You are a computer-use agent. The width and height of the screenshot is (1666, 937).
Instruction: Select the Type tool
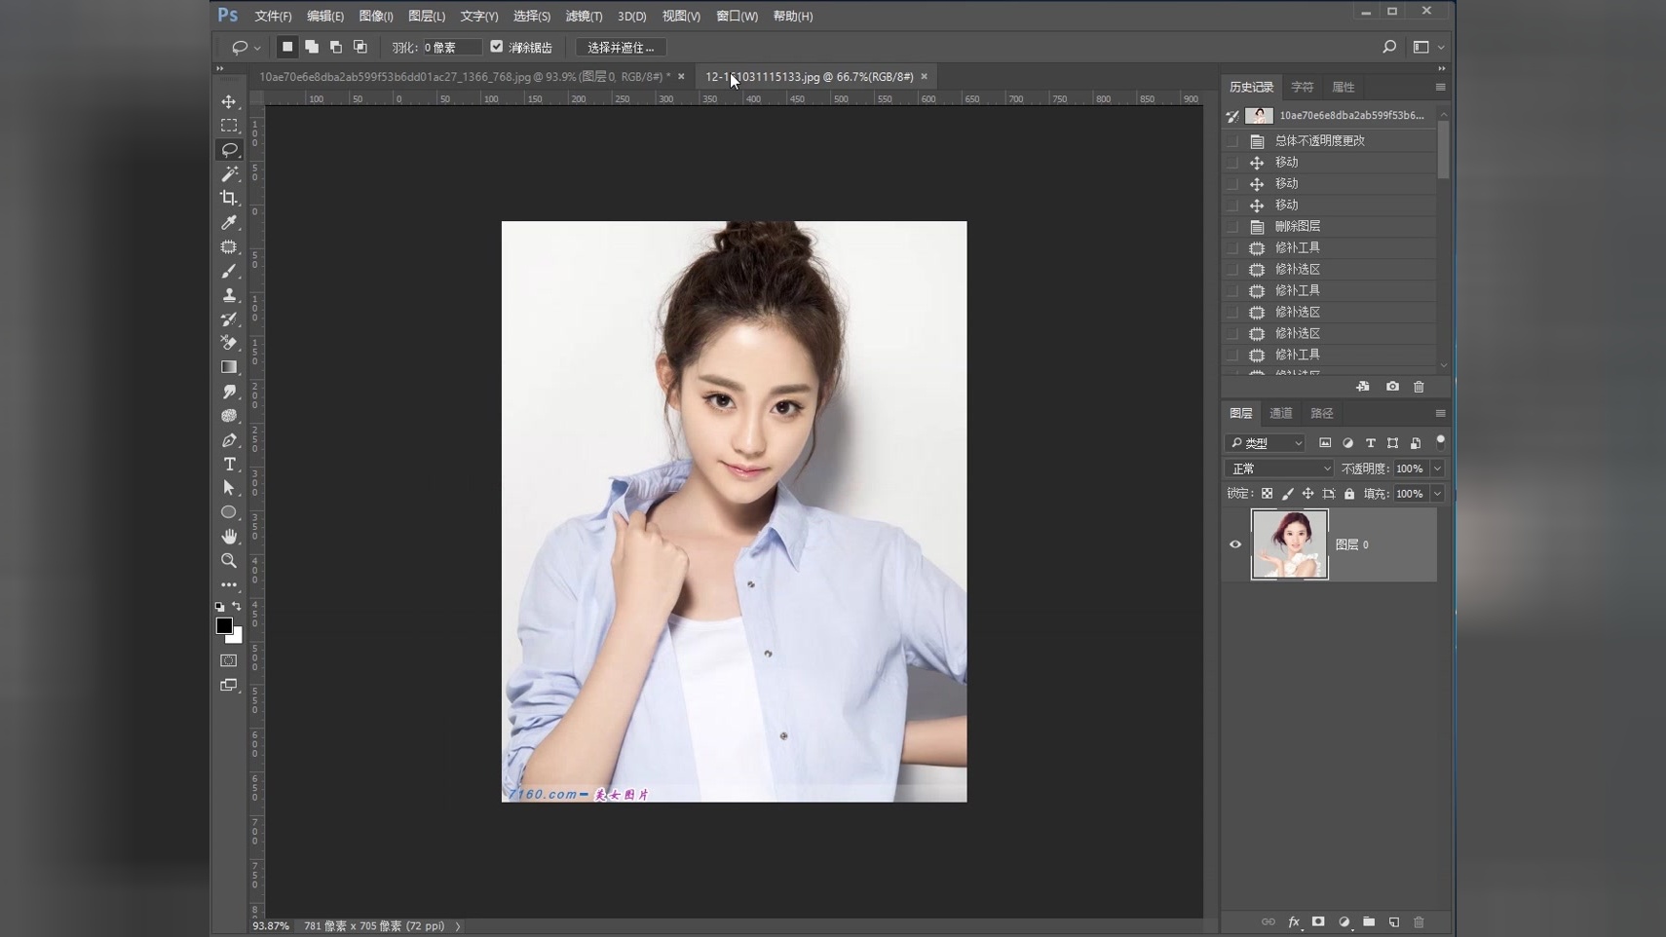point(229,464)
